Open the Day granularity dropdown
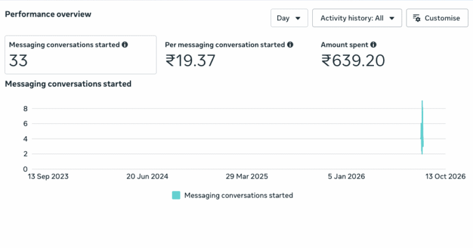The width and height of the screenshot is (473, 248). point(289,18)
